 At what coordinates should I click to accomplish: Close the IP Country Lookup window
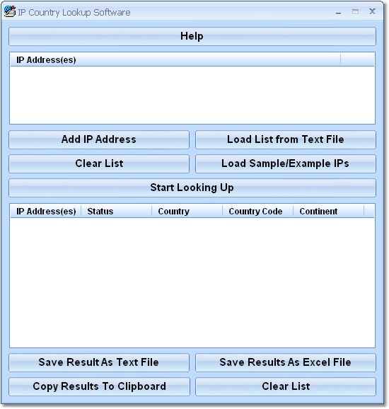point(372,11)
